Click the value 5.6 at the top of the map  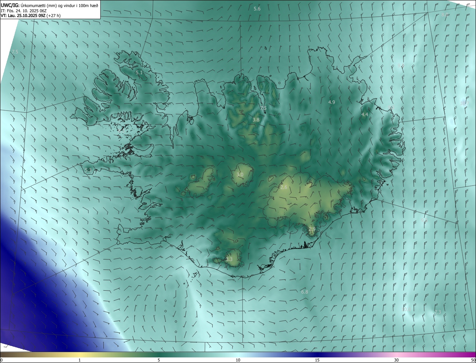point(257,9)
